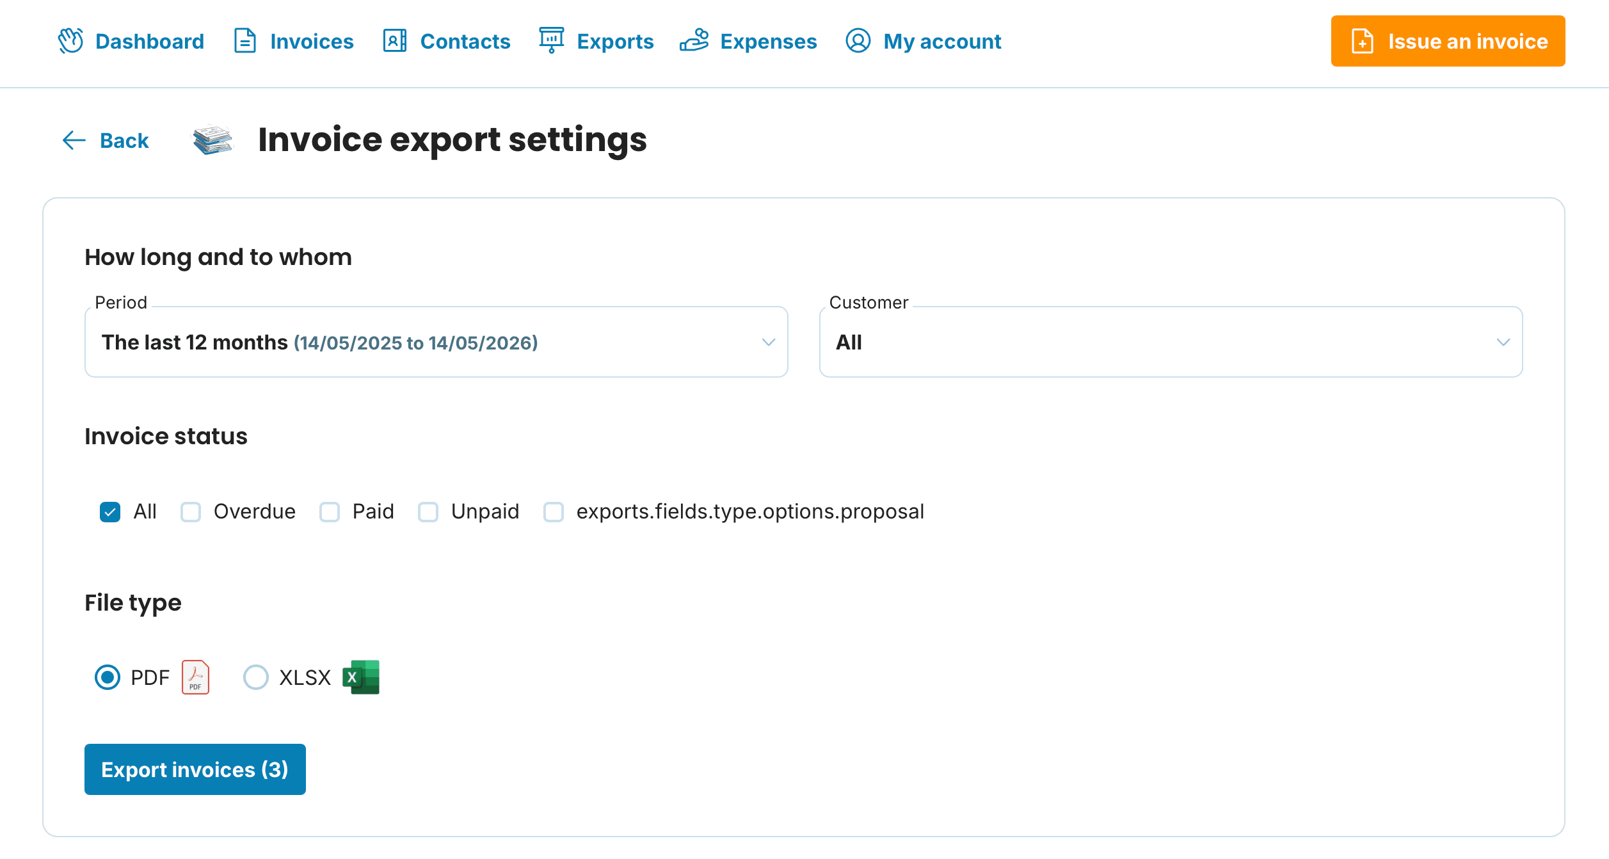Open the Customer dropdown showing All

coord(1171,342)
